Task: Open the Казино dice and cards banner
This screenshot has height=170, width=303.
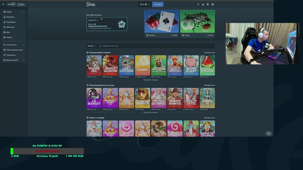Action: click(162, 24)
